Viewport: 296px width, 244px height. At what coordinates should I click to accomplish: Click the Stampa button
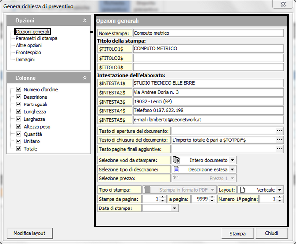click(x=237, y=233)
